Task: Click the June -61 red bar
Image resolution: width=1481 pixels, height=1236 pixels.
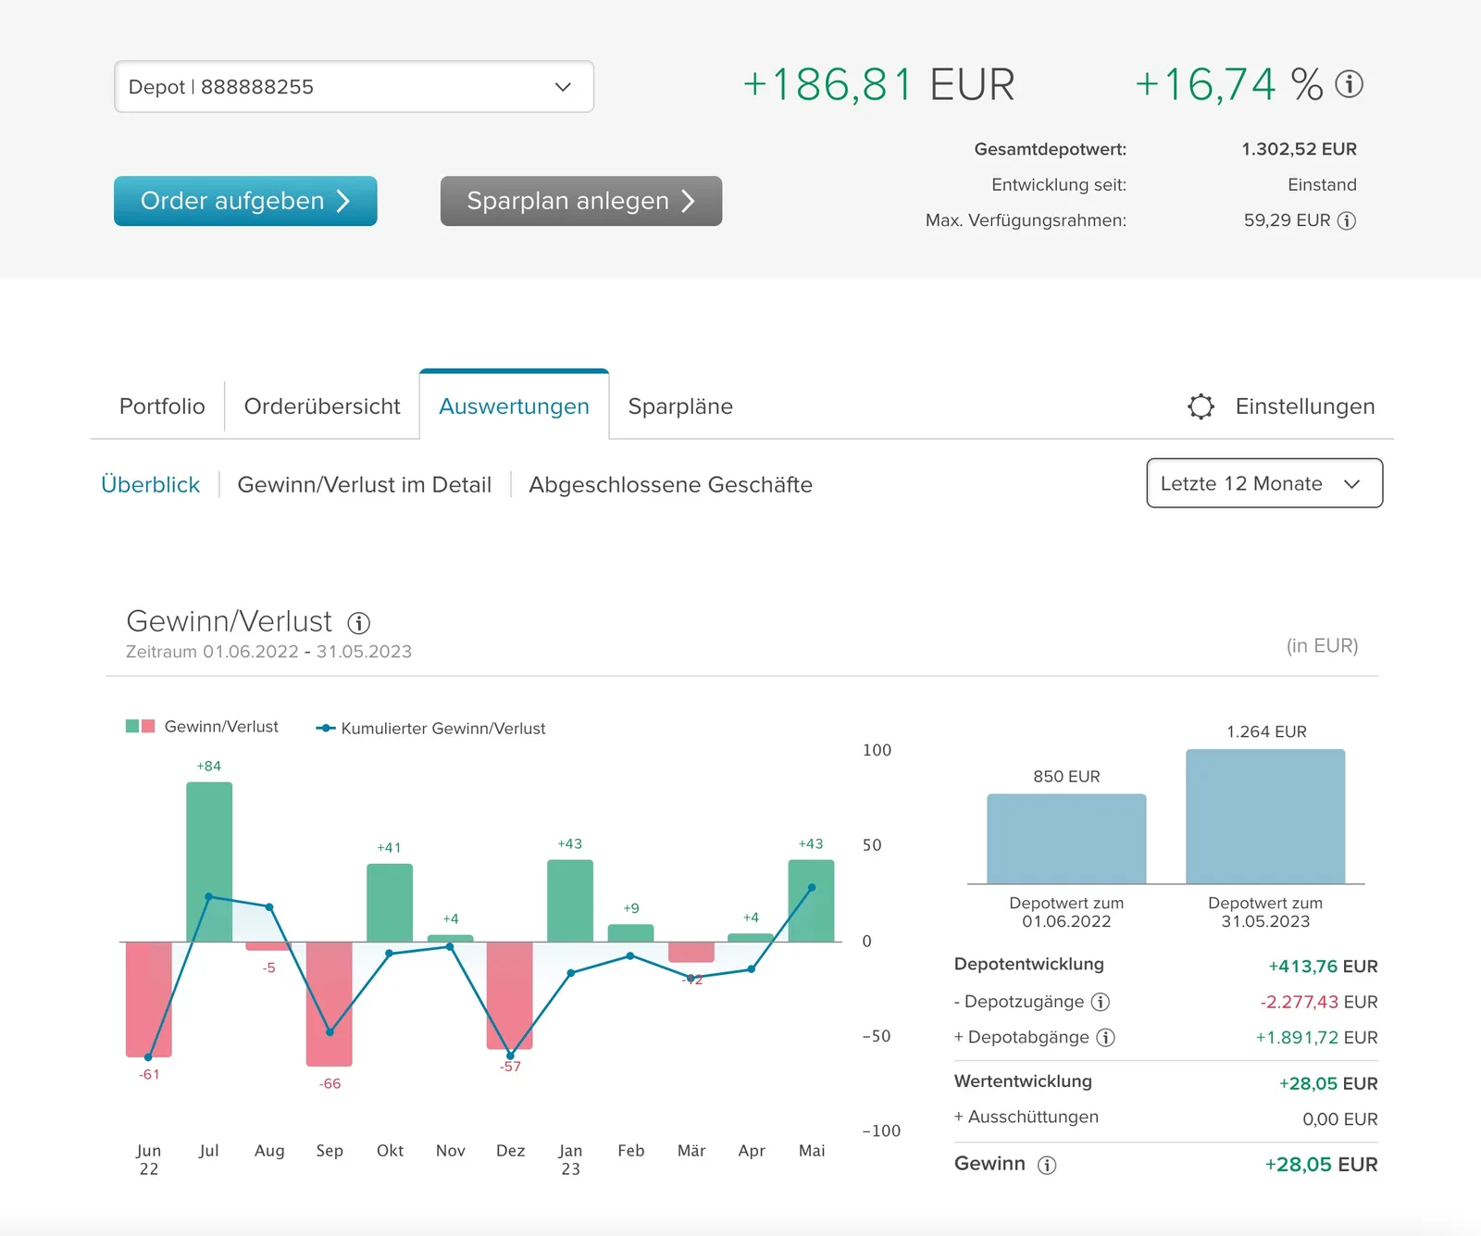Action: [x=149, y=999]
